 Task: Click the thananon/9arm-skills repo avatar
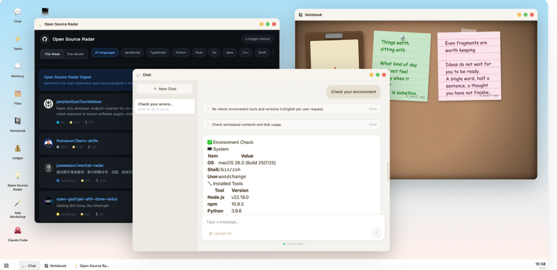coord(48,143)
